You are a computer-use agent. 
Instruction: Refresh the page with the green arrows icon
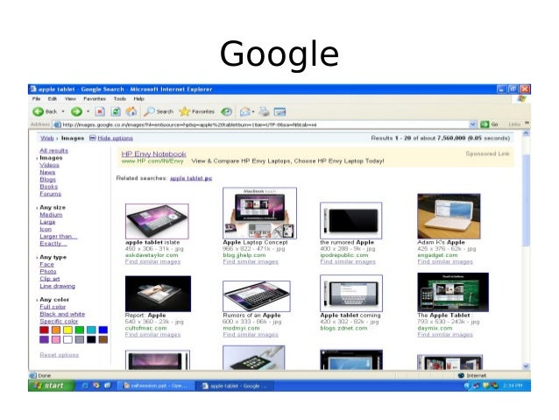pos(116,111)
